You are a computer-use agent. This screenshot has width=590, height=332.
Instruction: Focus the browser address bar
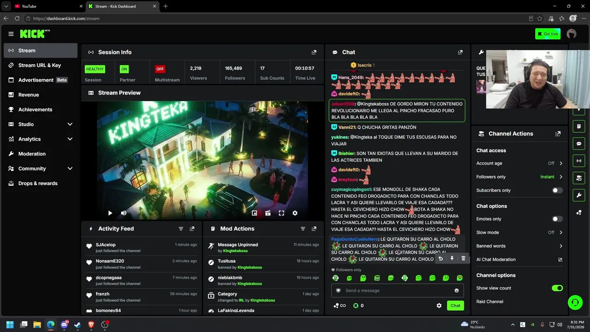coord(277,18)
